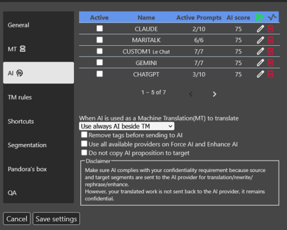Sort by the AI score column header
Screen dimensions: 287x230
point(238,17)
